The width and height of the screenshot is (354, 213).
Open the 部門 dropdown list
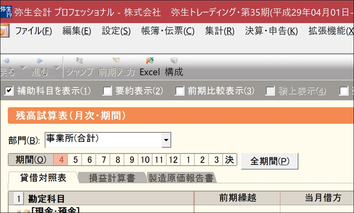166,140
